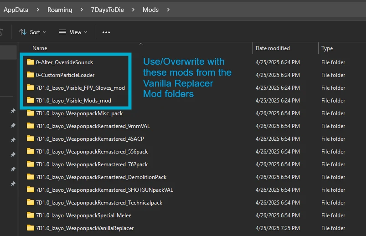Select the WeaponpackVanillaReplacer folder icon

click(x=31, y=228)
